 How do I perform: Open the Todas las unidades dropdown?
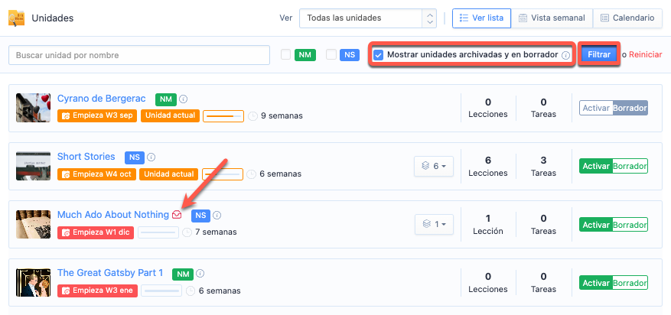click(368, 18)
